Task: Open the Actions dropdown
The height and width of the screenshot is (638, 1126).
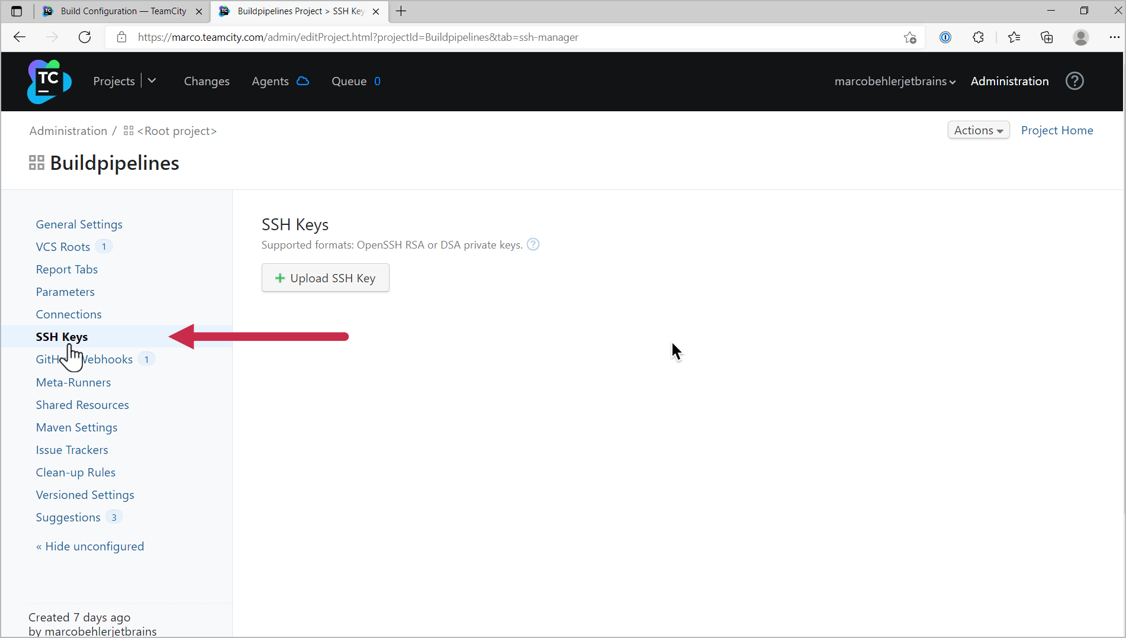Action: [978, 130]
